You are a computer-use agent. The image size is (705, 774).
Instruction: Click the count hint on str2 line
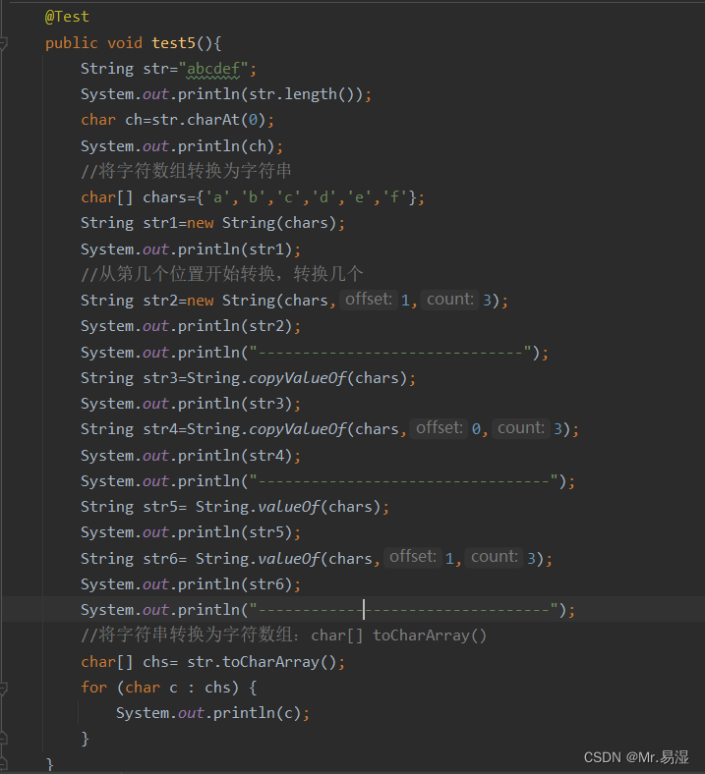(450, 300)
